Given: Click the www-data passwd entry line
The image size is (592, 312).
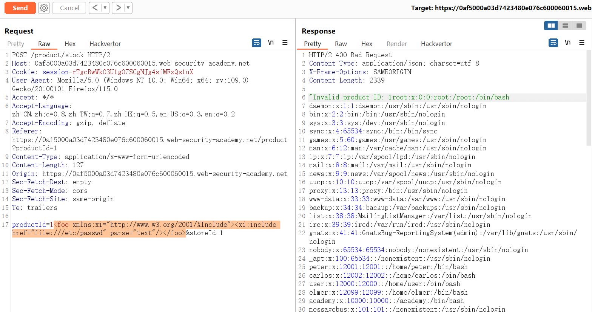Looking at the screenshot, I should point(407,199).
